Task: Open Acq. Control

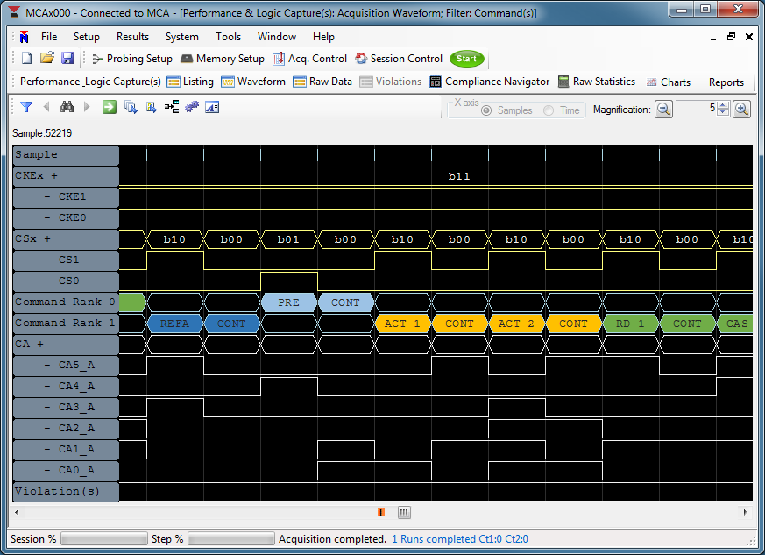Action: click(310, 59)
